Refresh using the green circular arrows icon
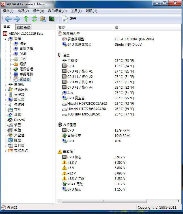The height and width of the screenshot is (214, 183). coord(34,19)
